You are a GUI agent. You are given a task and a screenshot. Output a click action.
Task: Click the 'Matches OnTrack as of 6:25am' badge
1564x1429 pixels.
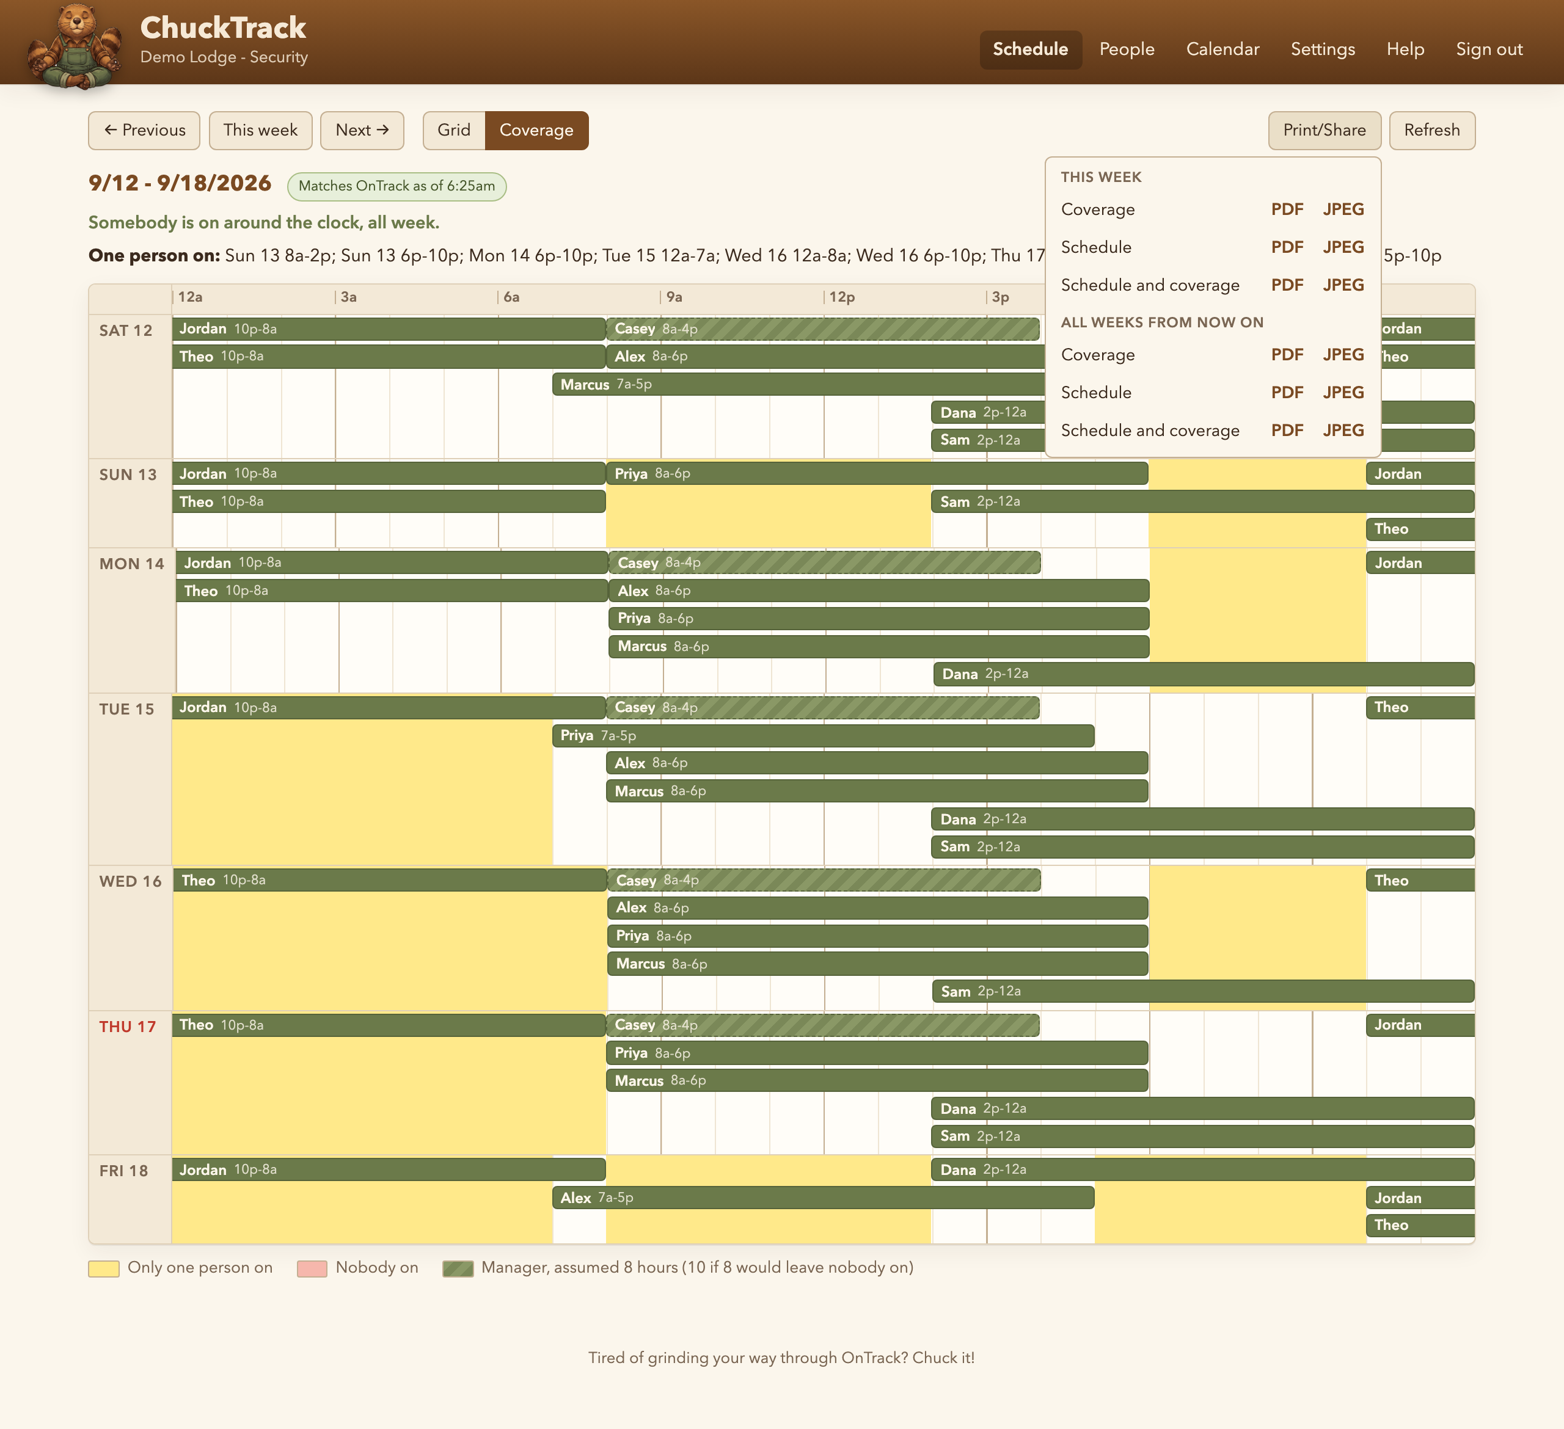(396, 186)
